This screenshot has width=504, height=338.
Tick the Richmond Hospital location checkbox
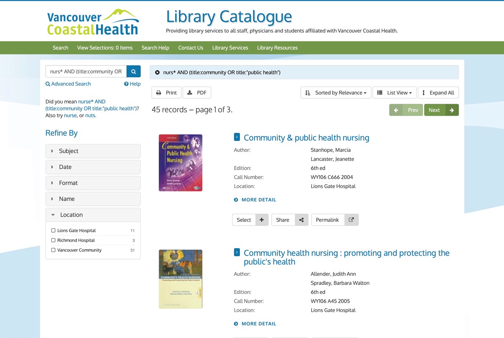[x=53, y=240]
